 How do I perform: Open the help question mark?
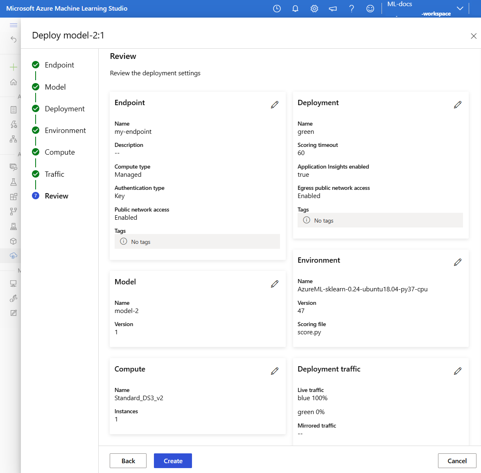351,9
